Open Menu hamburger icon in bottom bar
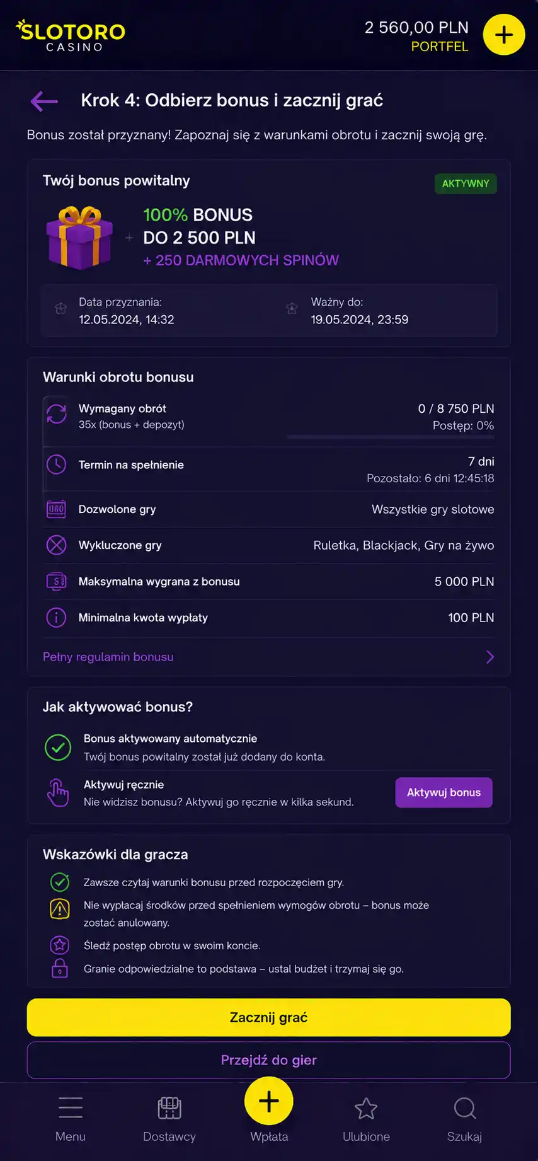This screenshot has width=538, height=1161. pyautogui.click(x=71, y=1107)
